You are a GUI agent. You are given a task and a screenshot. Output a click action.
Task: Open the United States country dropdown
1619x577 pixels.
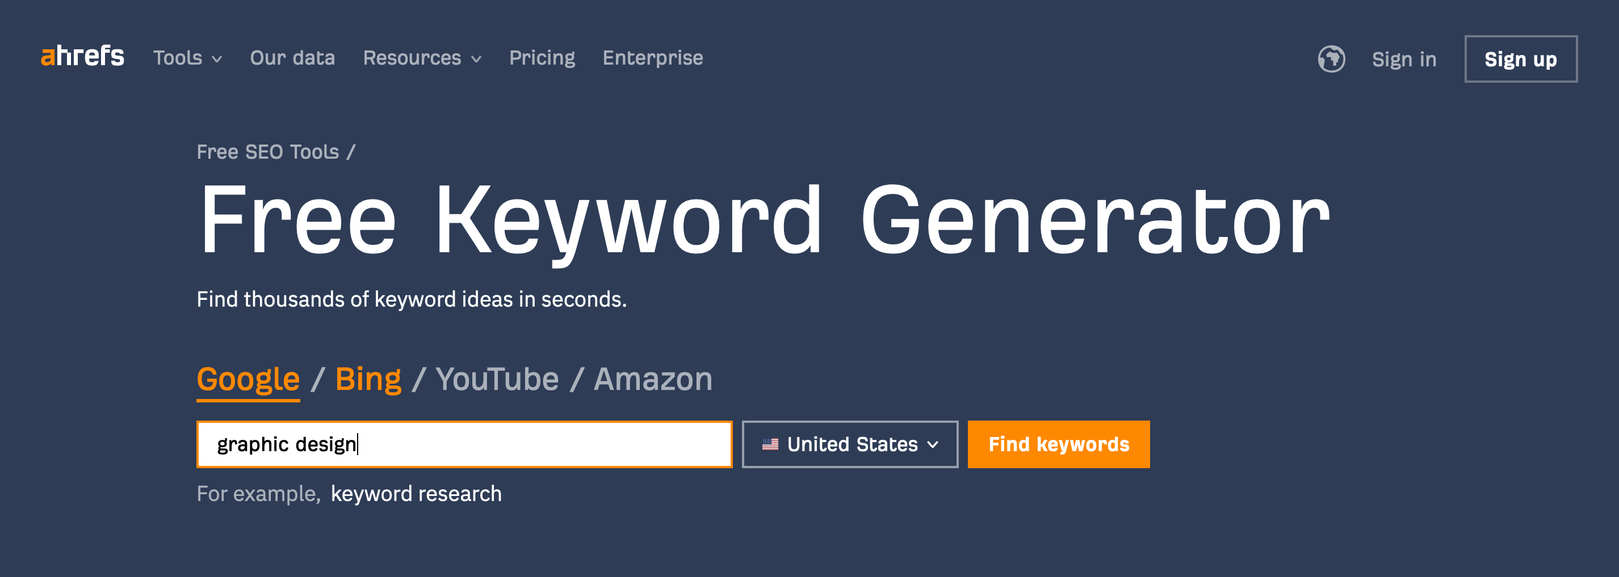coord(850,444)
